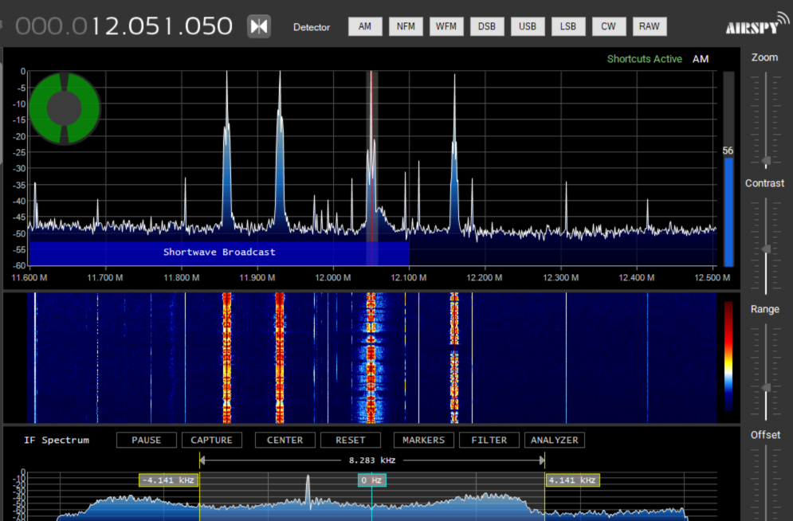The width and height of the screenshot is (793, 521).
Task: Choose RAW detector mode
Action: (x=650, y=26)
